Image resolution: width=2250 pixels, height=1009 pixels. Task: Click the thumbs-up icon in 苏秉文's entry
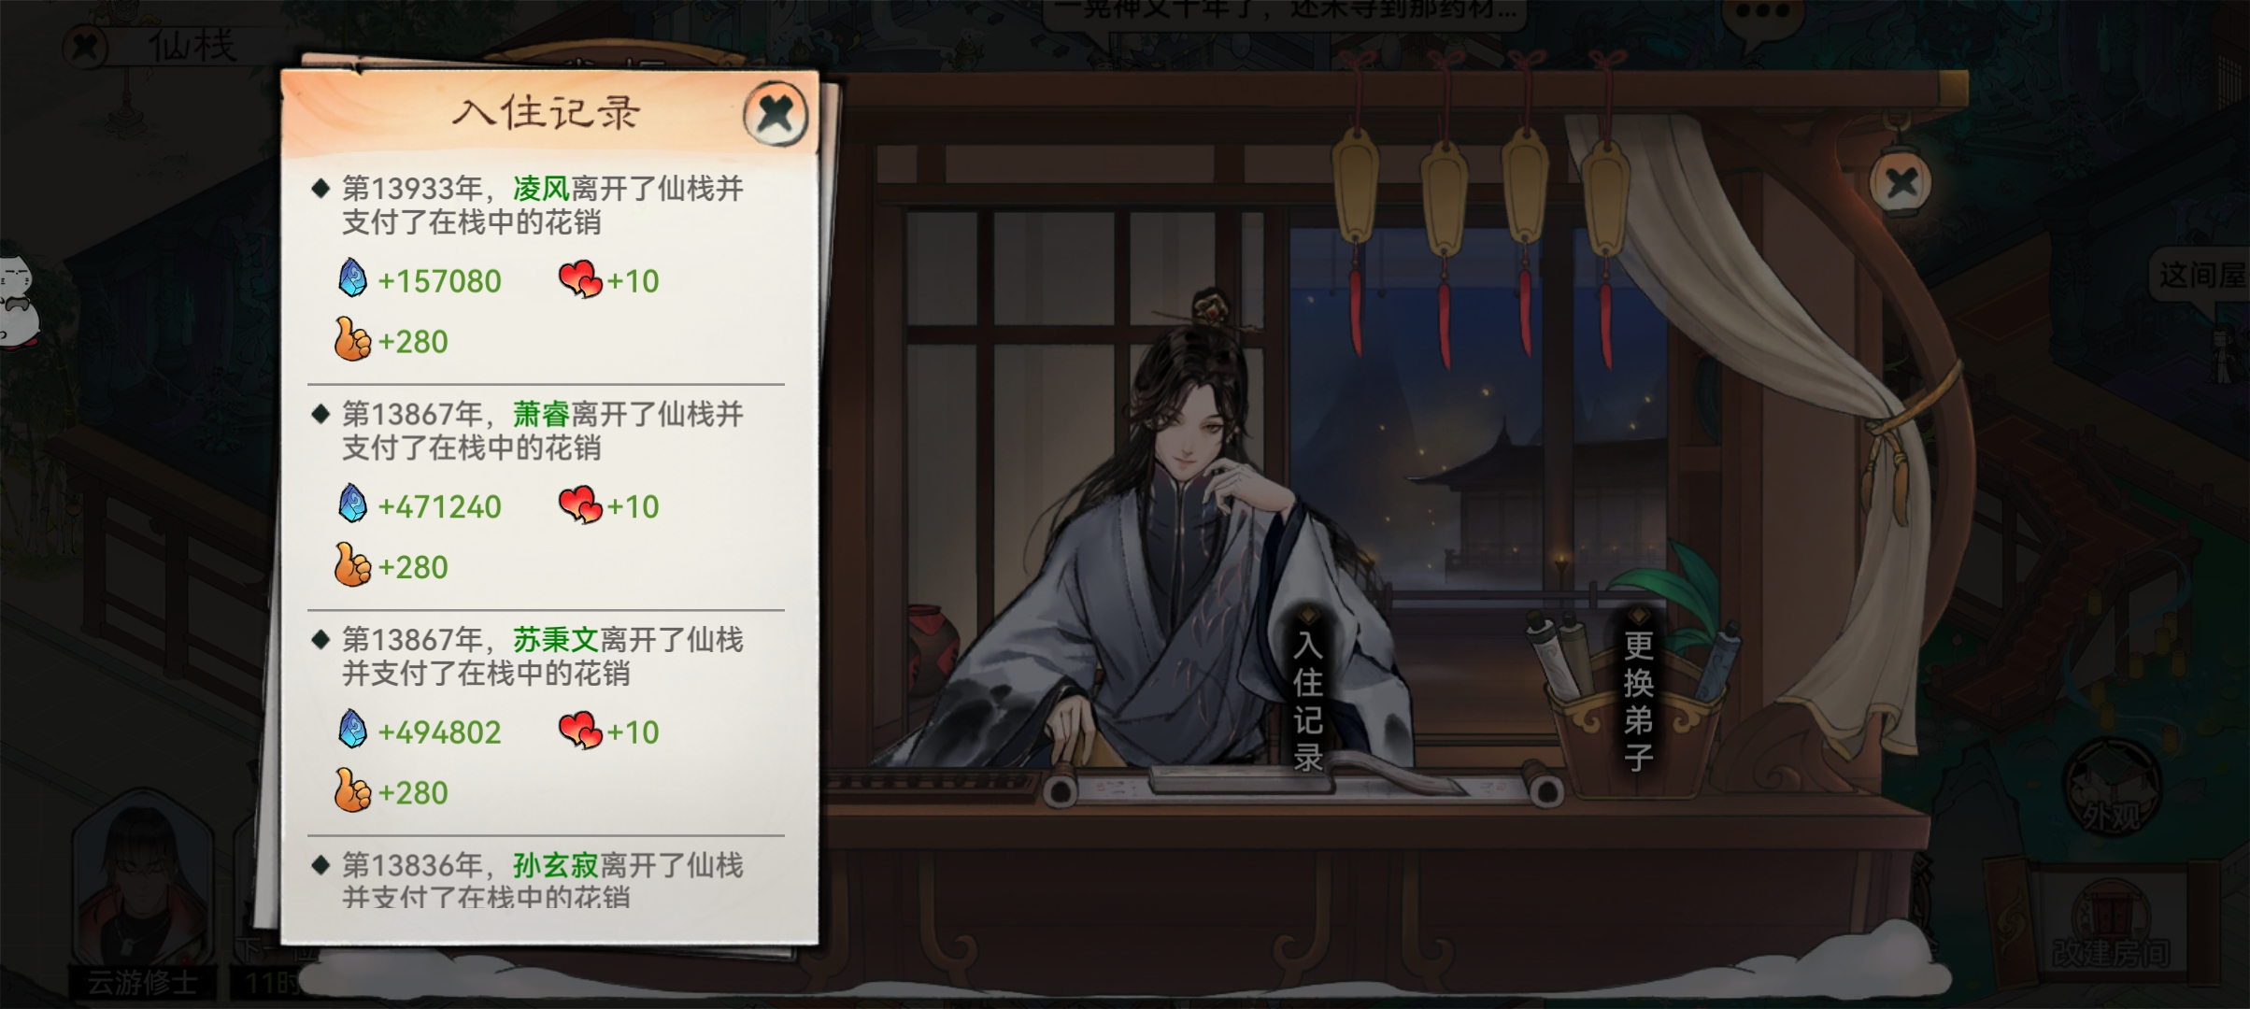click(352, 790)
